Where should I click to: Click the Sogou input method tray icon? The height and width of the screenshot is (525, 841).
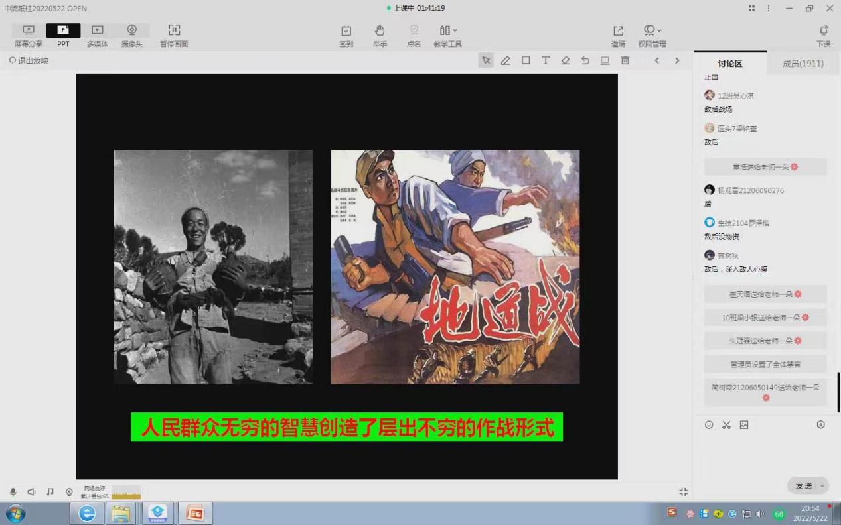click(x=672, y=512)
